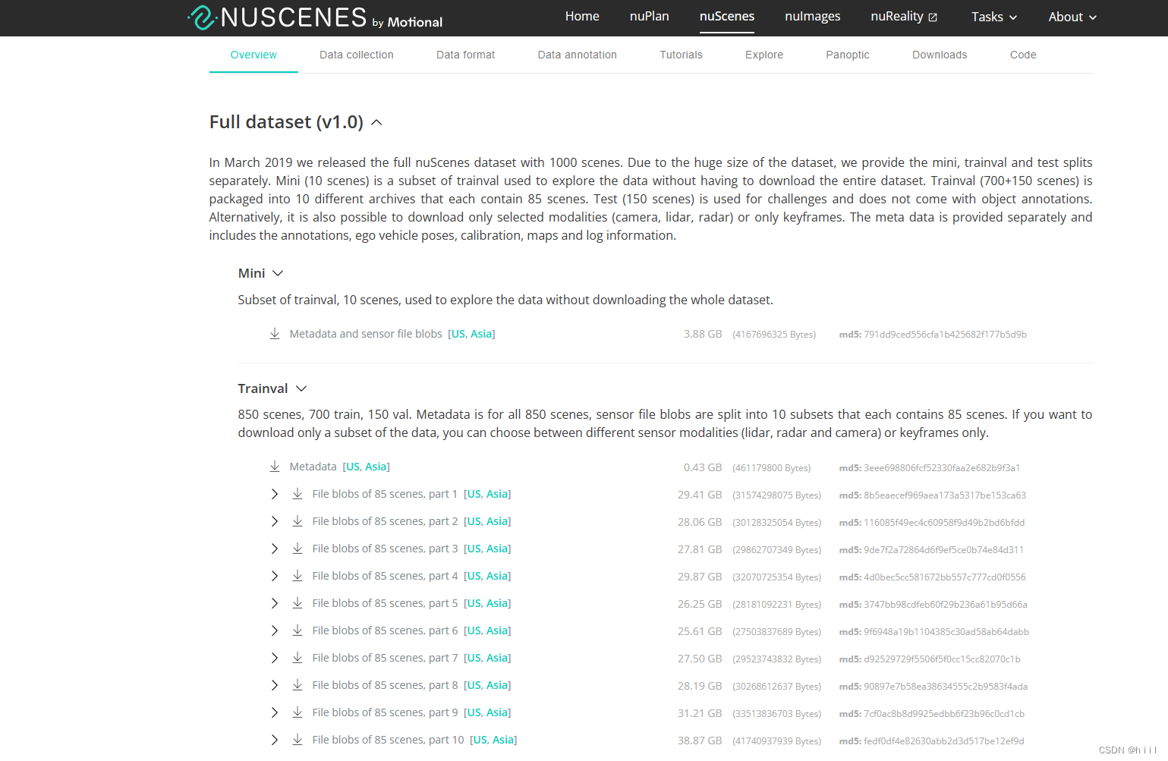Click US link for Mini metadata blobs

(x=458, y=334)
